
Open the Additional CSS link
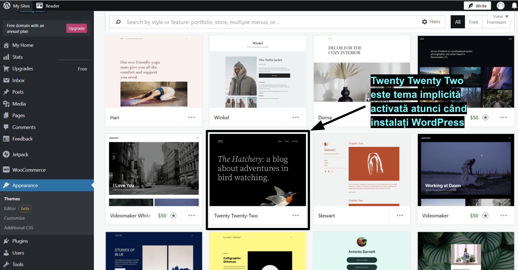coord(19,228)
